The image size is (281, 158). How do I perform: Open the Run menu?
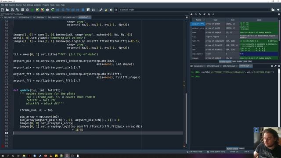click(x=25, y=5)
